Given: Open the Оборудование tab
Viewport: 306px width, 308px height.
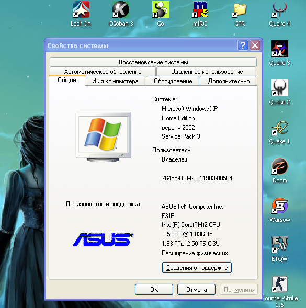Looking at the screenshot, I should 173,81.
